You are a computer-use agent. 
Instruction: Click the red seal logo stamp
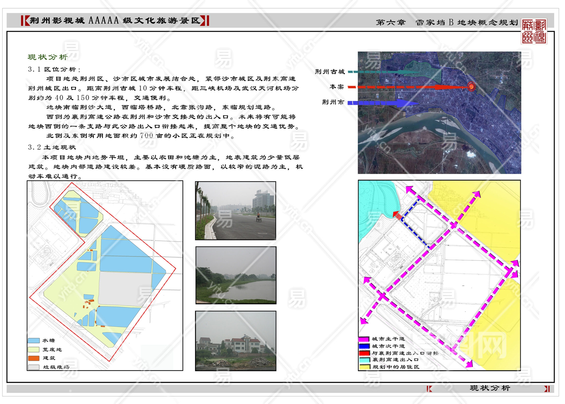(x=534, y=31)
